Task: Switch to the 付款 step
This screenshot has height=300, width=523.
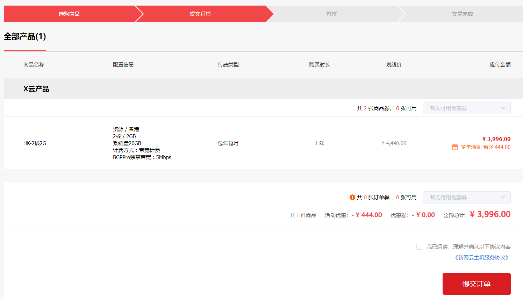Action: [330, 14]
